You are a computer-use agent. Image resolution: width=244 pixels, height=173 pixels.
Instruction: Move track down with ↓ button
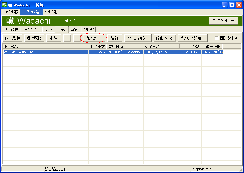pos(77,38)
